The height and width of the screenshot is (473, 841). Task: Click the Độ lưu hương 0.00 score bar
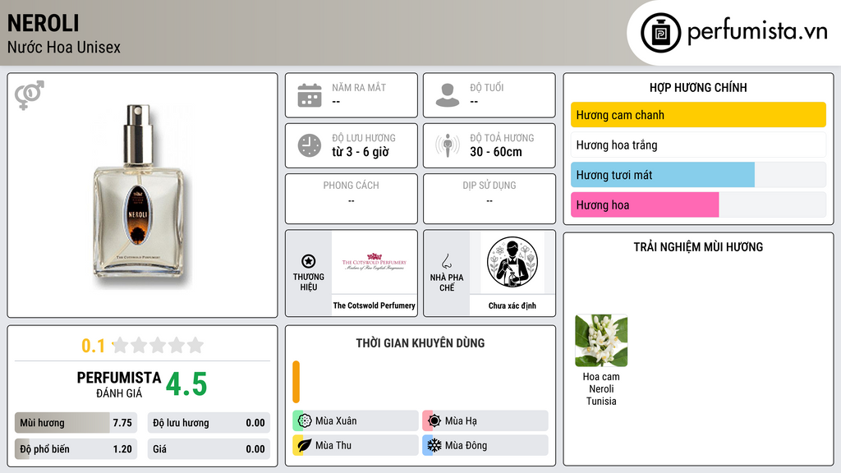209,423
